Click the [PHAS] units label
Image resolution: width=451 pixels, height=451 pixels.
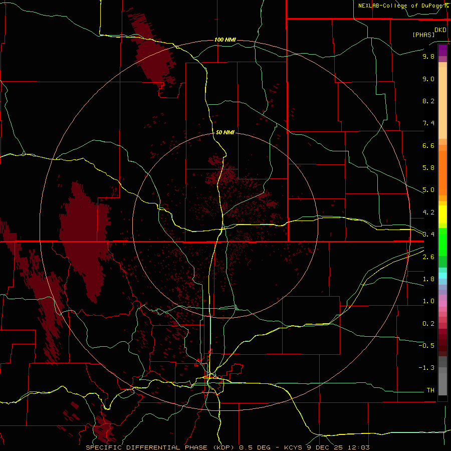pyautogui.click(x=423, y=35)
